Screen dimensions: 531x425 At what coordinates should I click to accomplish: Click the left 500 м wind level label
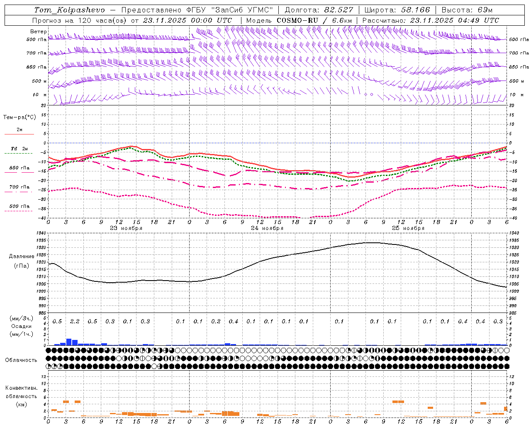(39, 81)
